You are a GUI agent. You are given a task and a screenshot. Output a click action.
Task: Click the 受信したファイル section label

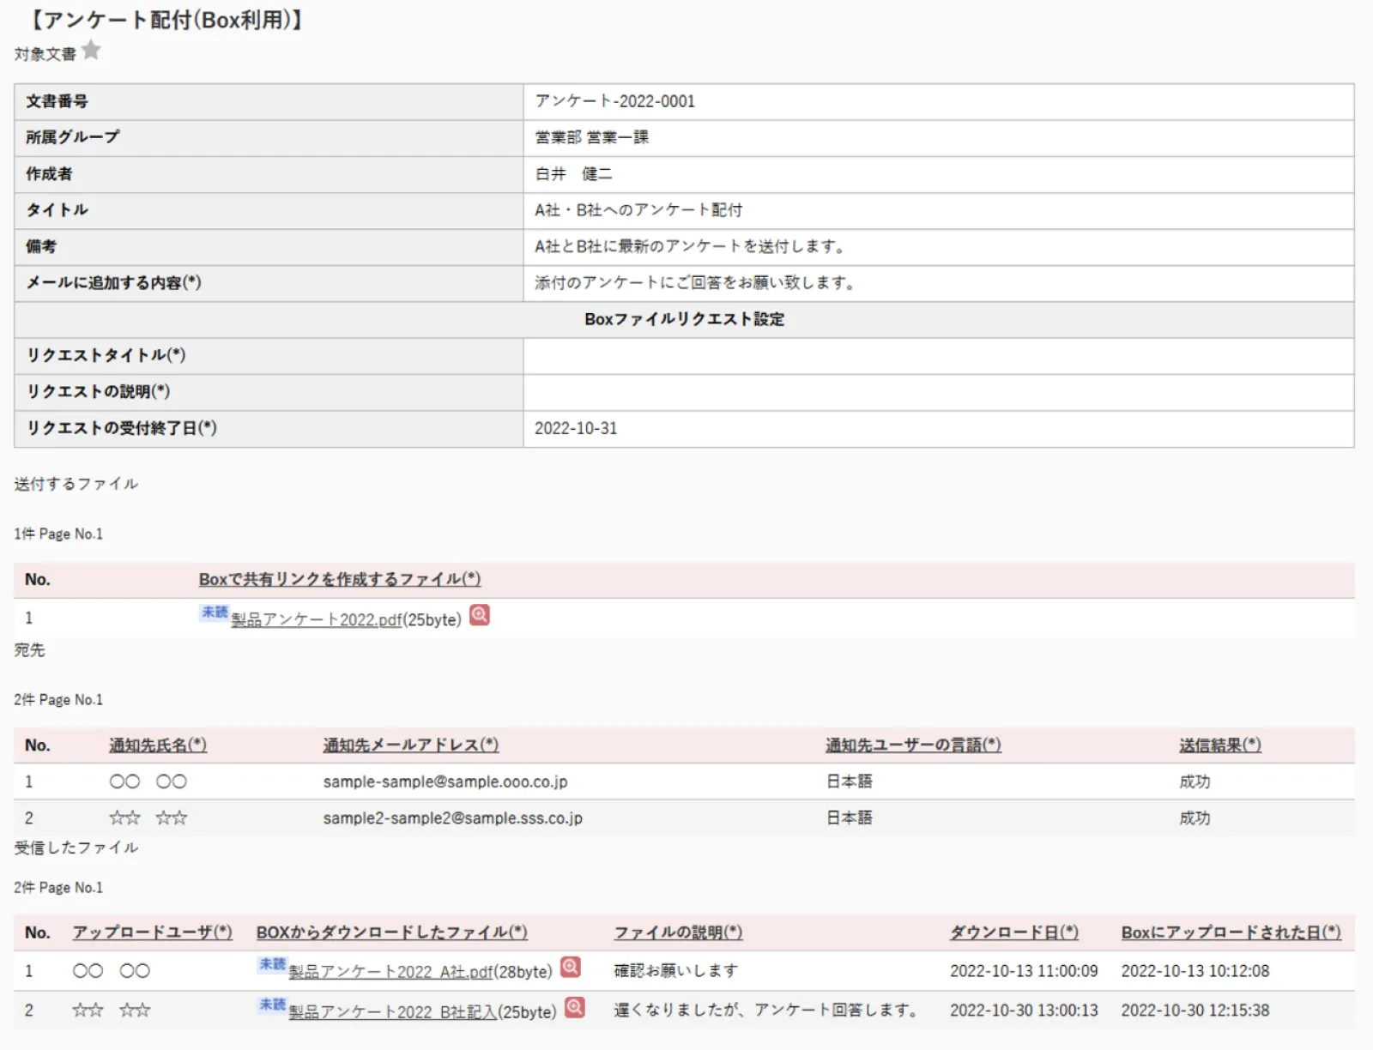pos(76,848)
